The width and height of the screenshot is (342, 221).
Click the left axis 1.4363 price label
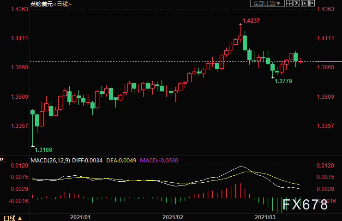[x=20, y=9]
